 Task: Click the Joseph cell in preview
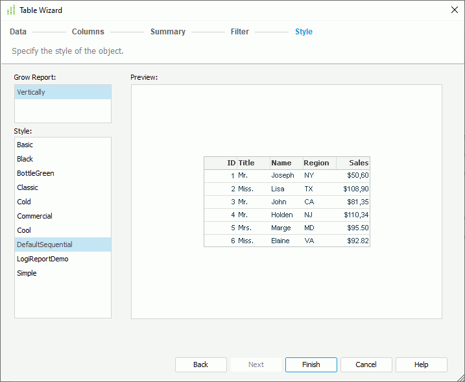[283, 175]
